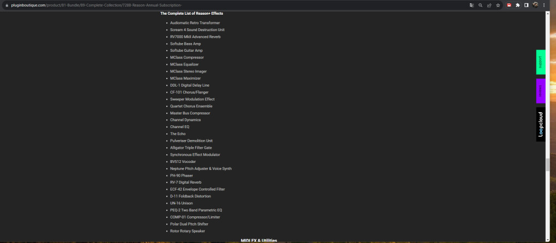
Task: Click 'COMP-01 Compressor/Limiter' list item
Action: pos(195,217)
